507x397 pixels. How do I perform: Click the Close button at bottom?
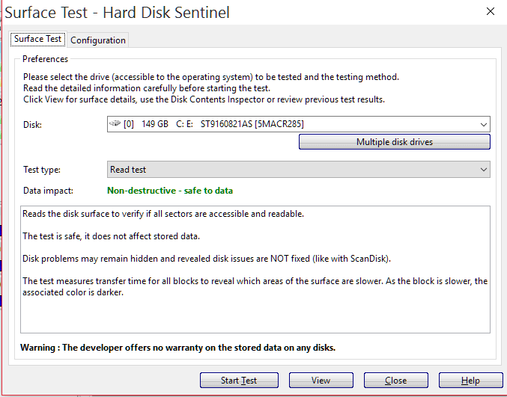[x=395, y=381]
